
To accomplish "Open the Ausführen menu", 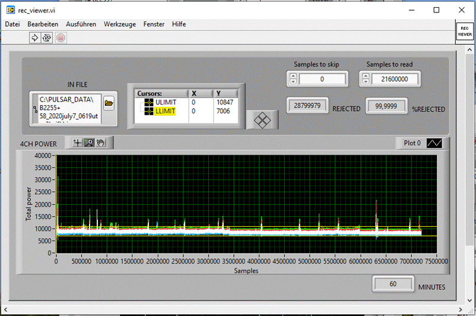I will click(81, 24).
